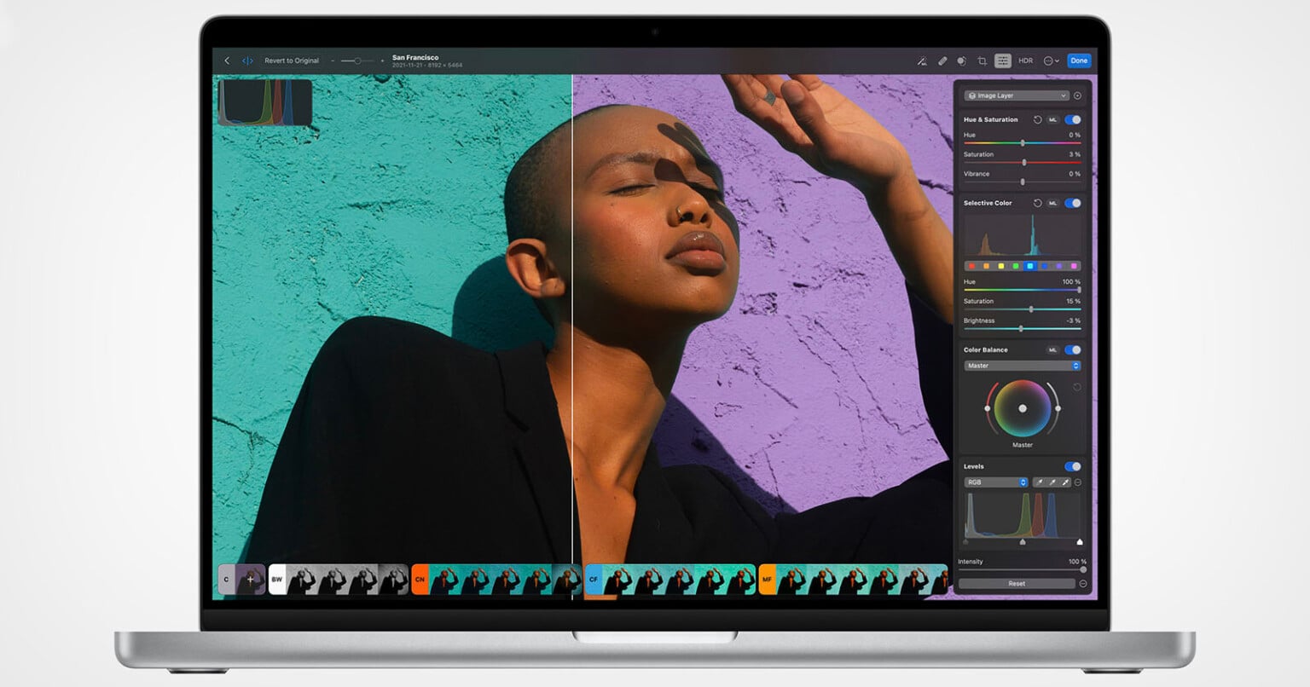1310x687 pixels.
Task: Click the Color Adjustments list icon
Action: click(1001, 61)
